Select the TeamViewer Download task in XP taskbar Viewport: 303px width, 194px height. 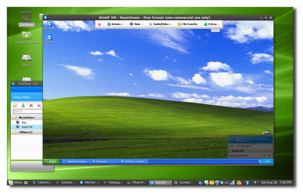point(76,161)
